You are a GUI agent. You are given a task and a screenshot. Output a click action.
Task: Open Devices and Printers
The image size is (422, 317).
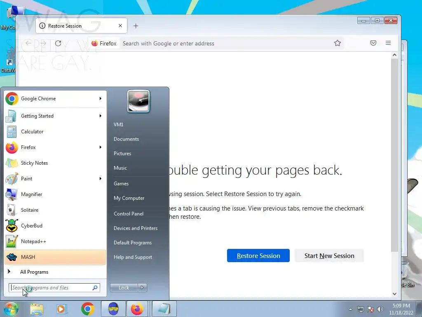pyautogui.click(x=136, y=228)
